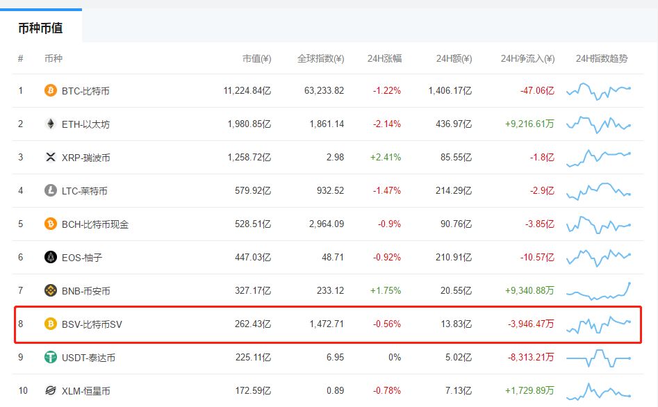Click the Bitcoin Cash logo icon
The height and width of the screenshot is (407, 658).
50,224
